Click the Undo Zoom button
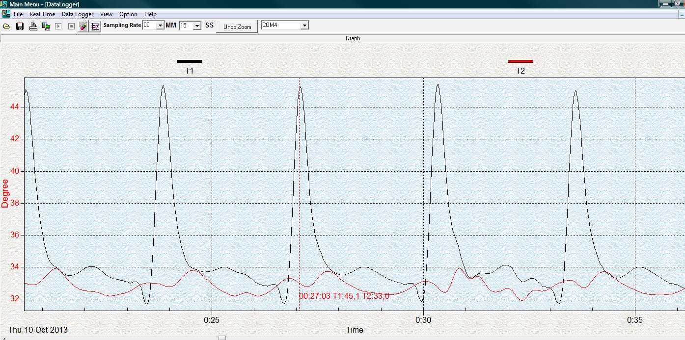 pos(237,27)
